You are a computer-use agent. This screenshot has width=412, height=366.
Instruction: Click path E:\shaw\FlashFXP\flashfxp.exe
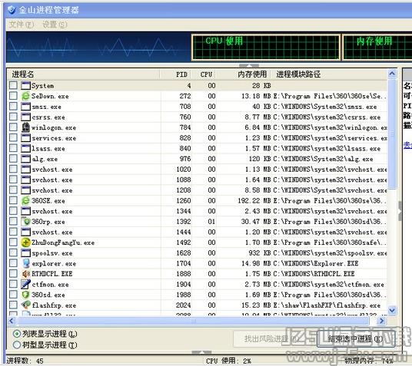pos(327,305)
